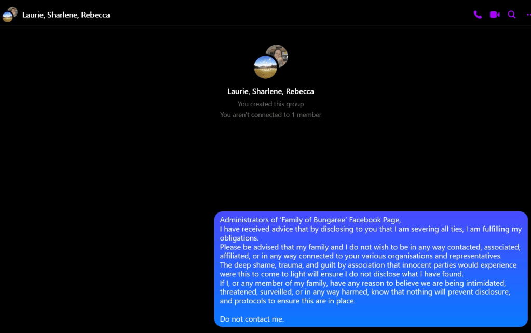Click the person avatar in the header
Screen dimensions: 531x333
[x=13, y=11]
